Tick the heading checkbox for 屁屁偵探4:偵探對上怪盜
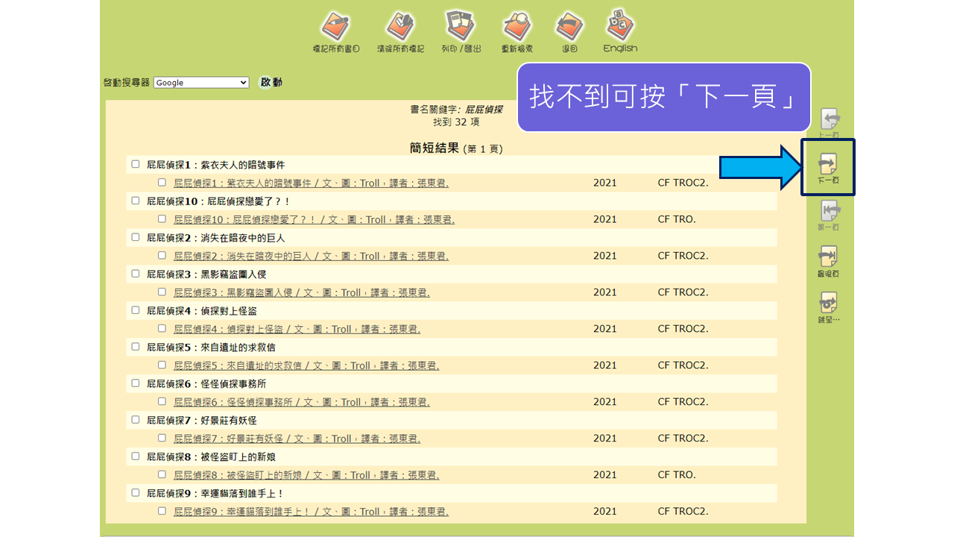954x537 pixels. [136, 310]
